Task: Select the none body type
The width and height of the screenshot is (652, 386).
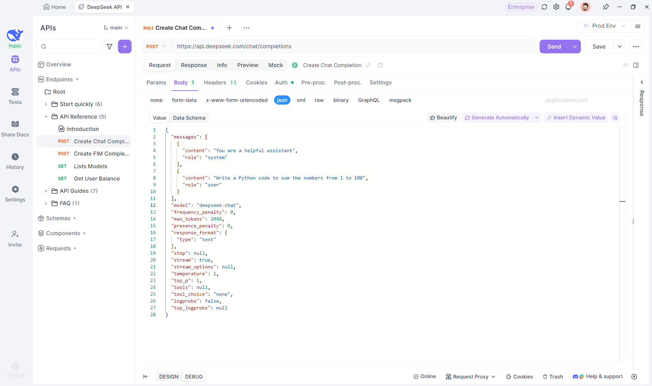Action: click(x=157, y=100)
